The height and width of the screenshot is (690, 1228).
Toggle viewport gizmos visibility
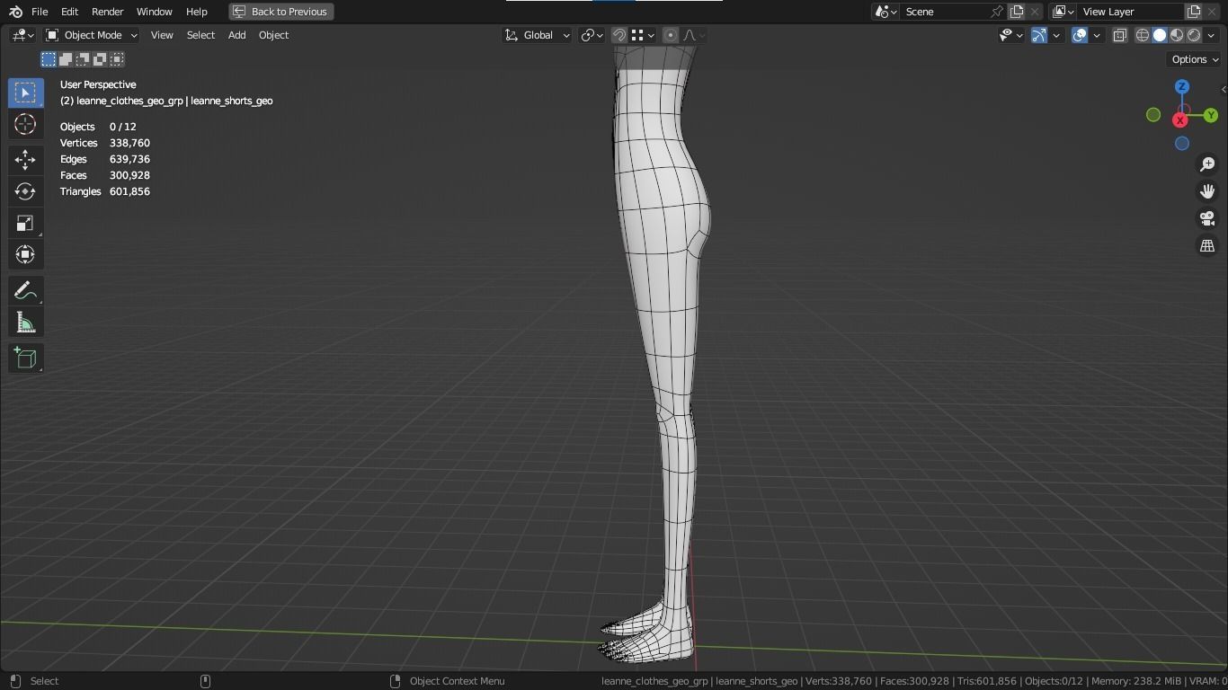coord(1038,35)
